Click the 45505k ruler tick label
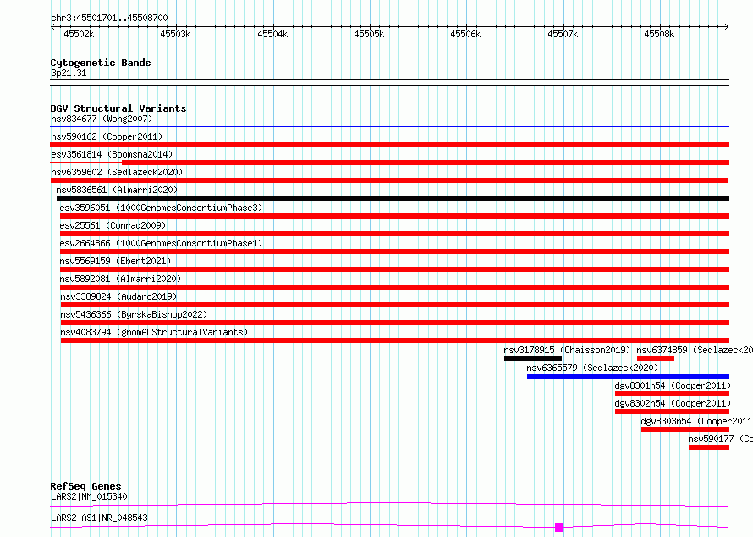The image size is (753, 537). tap(369, 34)
